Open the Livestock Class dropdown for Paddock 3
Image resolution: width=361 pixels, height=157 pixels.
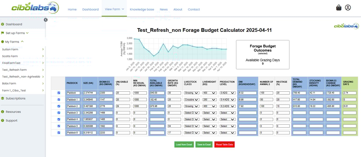coord(191,113)
